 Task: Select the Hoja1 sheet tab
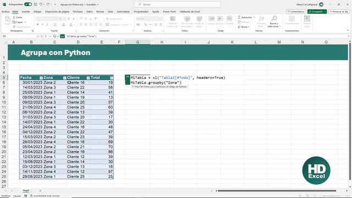[x=26, y=190]
